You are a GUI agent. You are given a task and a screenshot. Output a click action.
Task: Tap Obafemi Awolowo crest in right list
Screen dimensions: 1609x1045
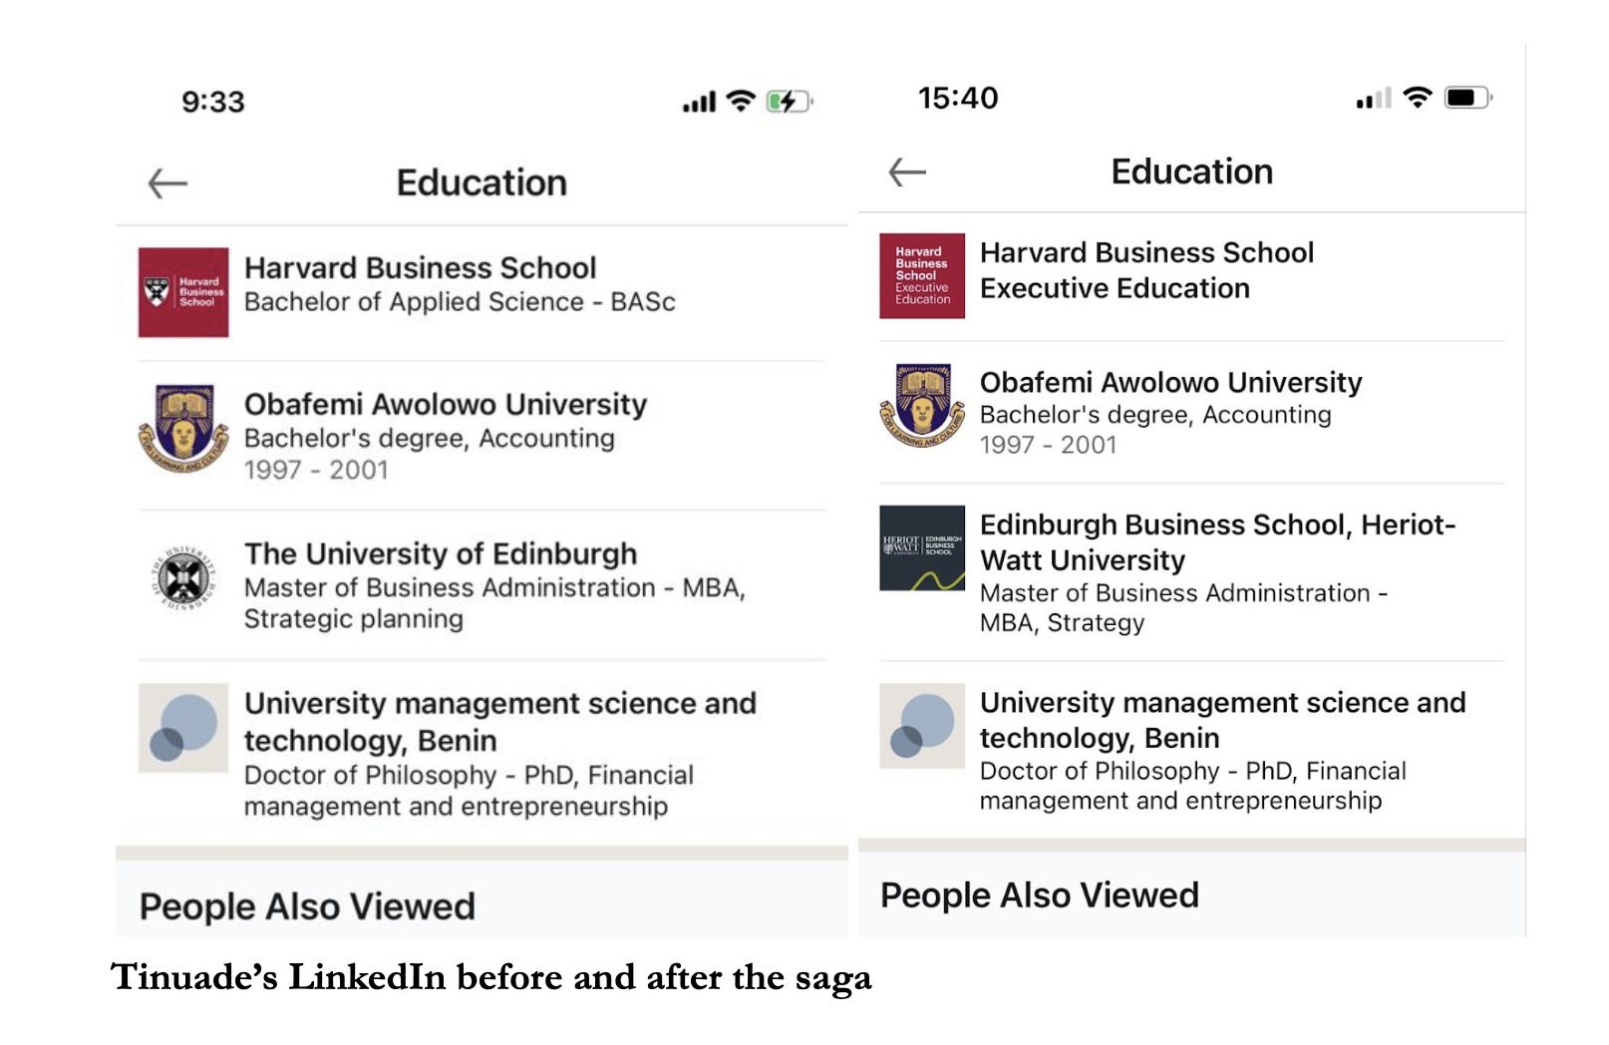922,406
